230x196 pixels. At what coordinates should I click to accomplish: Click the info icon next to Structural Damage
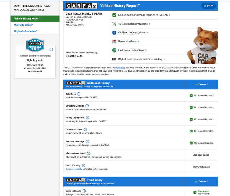(x=87, y=106)
